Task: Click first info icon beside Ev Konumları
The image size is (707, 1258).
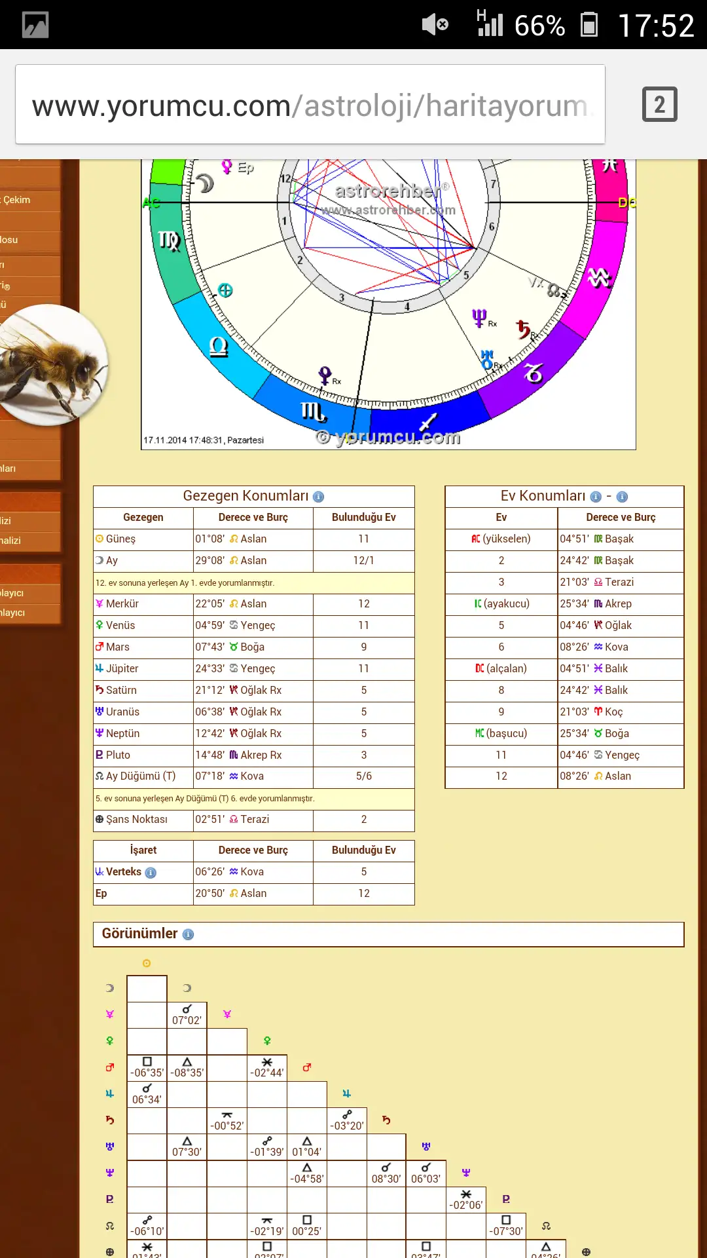Action: (596, 497)
